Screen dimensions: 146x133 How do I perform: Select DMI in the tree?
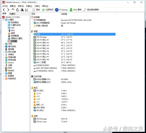click(11, 28)
